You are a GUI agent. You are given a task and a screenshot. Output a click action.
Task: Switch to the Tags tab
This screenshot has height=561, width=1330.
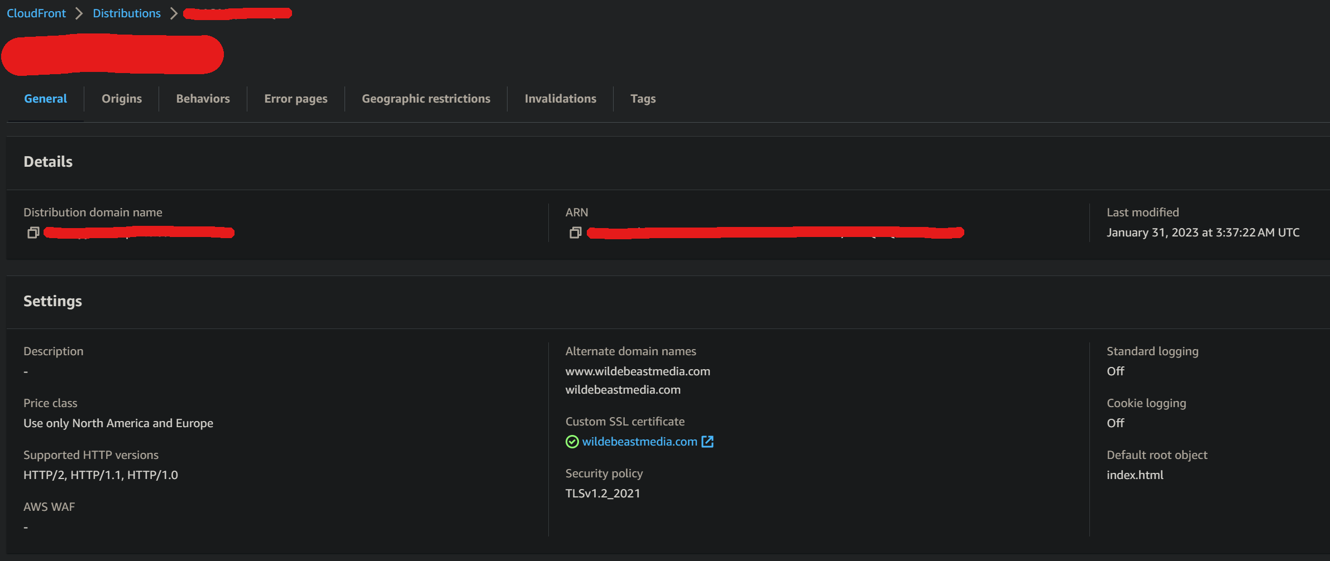point(643,99)
